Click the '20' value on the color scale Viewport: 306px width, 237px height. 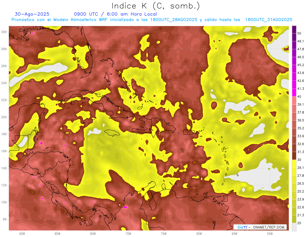300,223
